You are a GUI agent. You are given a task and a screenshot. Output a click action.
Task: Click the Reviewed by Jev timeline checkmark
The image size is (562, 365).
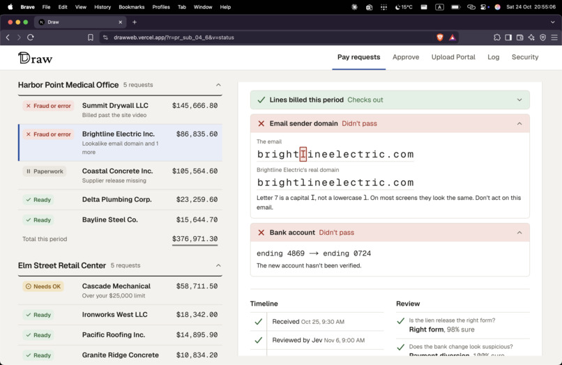coord(259,340)
